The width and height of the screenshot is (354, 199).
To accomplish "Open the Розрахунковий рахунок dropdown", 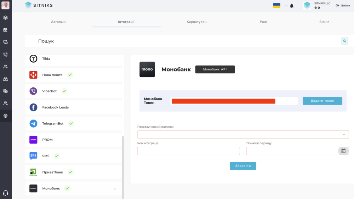I will (243, 135).
